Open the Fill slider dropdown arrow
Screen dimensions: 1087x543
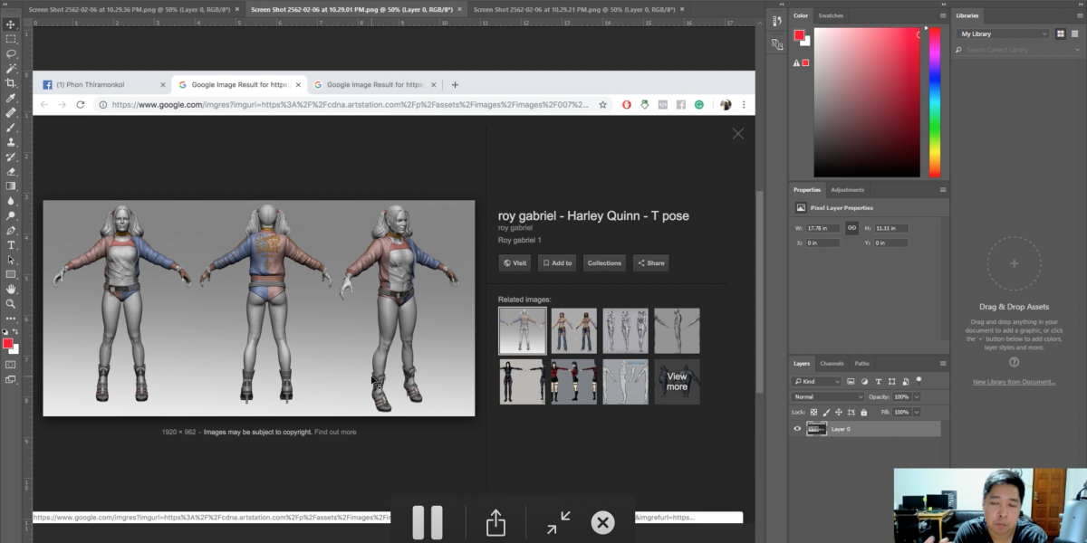[x=917, y=412]
